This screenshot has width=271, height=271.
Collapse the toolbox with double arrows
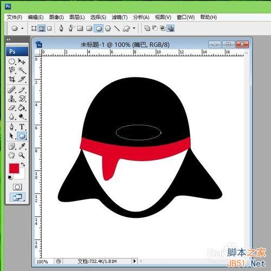[x=8, y=40]
